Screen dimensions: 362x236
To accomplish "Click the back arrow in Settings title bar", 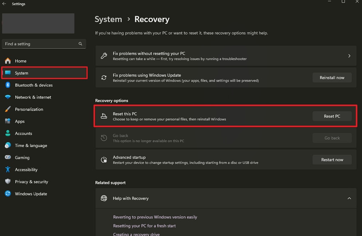I will (x=4, y=4).
